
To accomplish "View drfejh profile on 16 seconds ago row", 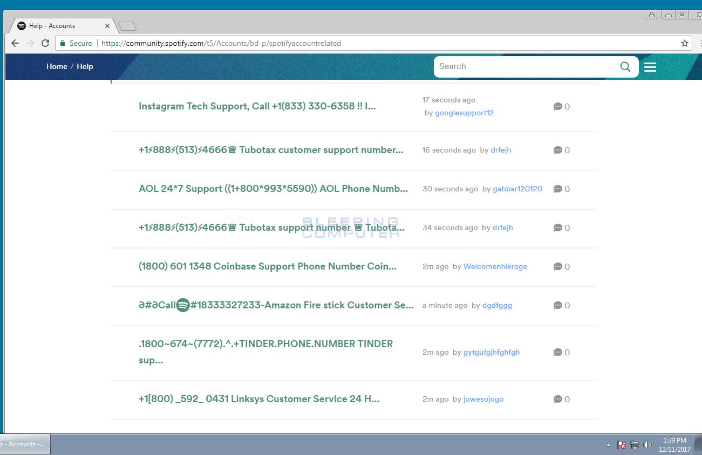I will point(501,150).
